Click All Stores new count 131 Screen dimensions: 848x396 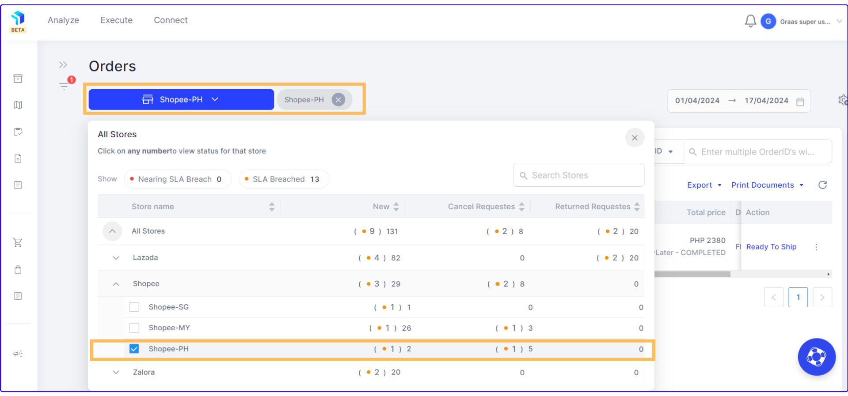point(392,231)
